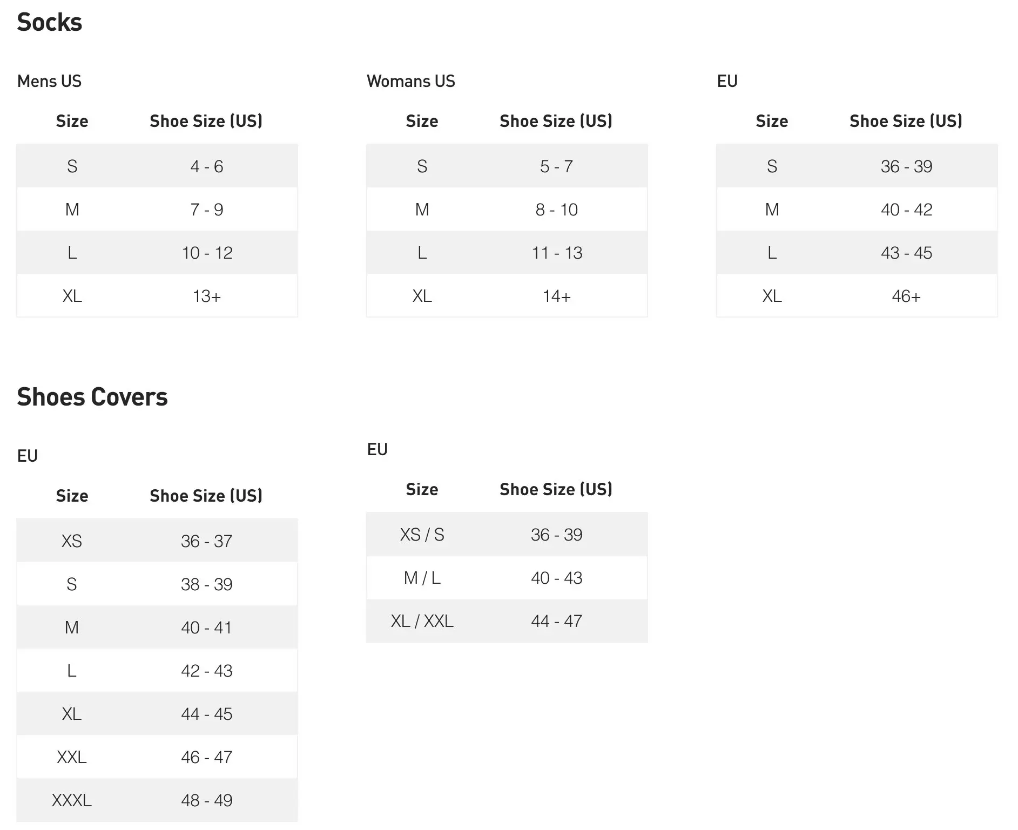Select shoe covers 44 - 45 value
This screenshot has height=830, width=1018.
coord(207,714)
